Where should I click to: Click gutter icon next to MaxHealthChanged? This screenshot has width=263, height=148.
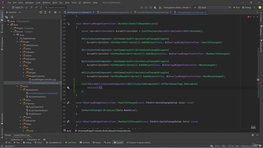tap(68, 122)
